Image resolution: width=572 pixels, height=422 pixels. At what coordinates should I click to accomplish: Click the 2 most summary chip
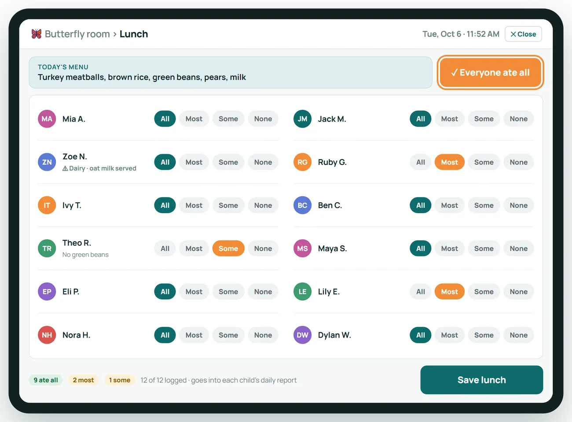[84, 380]
